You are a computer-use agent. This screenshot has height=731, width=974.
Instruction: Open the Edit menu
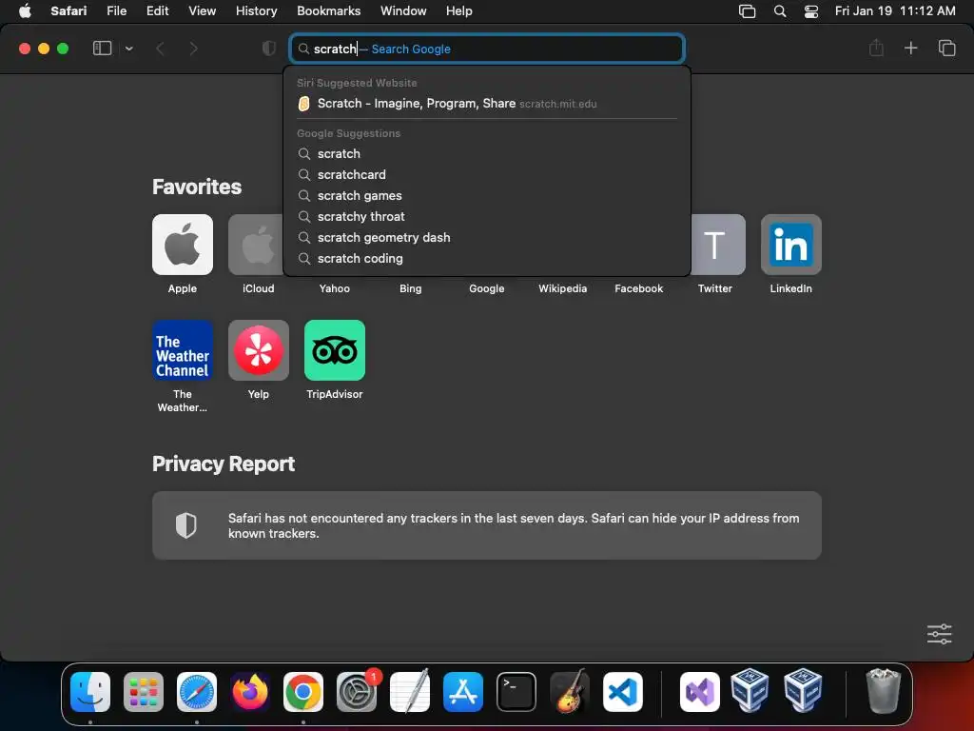pyautogui.click(x=157, y=10)
